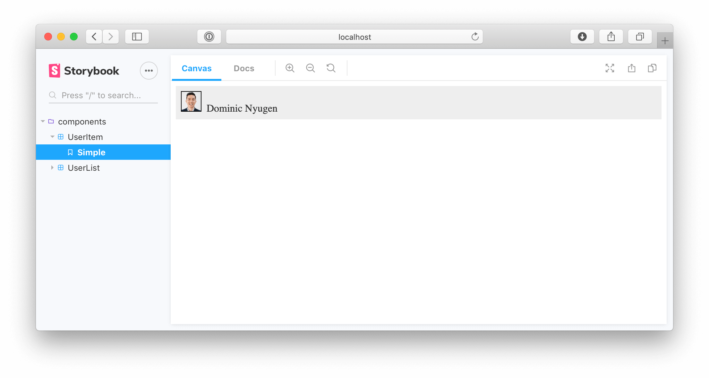709x378 pixels.
Task: Expand the UserList component tree
Action: tap(52, 168)
